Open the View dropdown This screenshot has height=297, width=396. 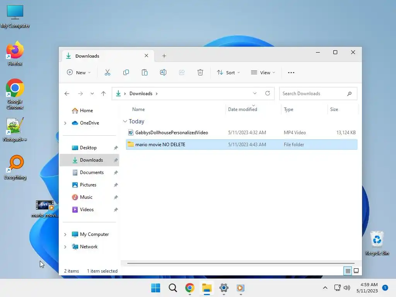263,72
